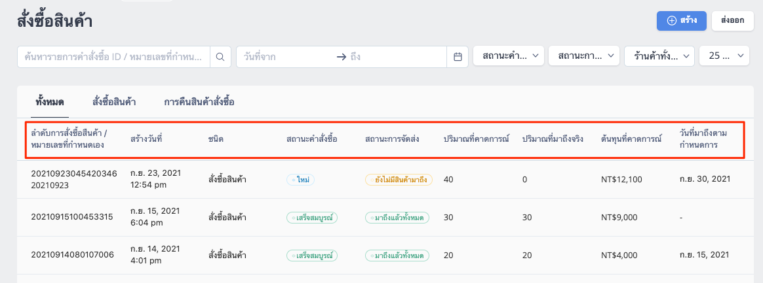Click the สถานะการจัดส่ง column header
Image resolution: width=763 pixels, height=283 pixels.
(392, 139)
